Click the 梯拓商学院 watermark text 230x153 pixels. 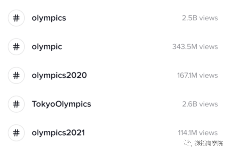(x=208, y=143)
